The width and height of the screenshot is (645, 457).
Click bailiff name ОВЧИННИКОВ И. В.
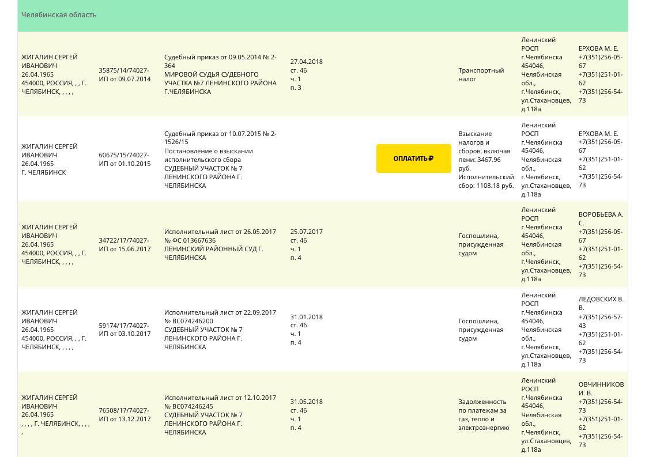click(601, 389)
